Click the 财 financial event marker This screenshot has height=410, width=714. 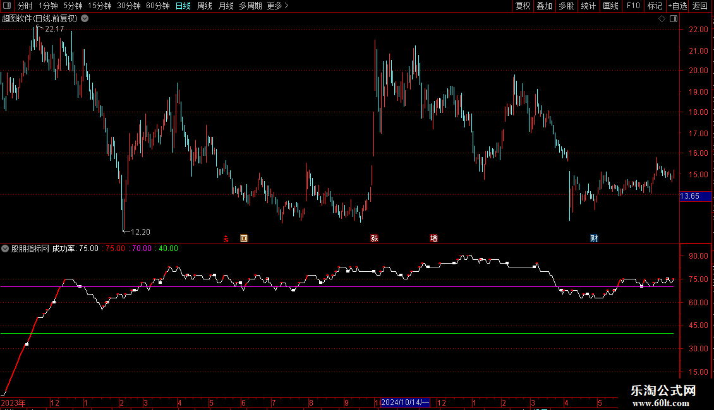pyautogui.click(x=594, y=238)
